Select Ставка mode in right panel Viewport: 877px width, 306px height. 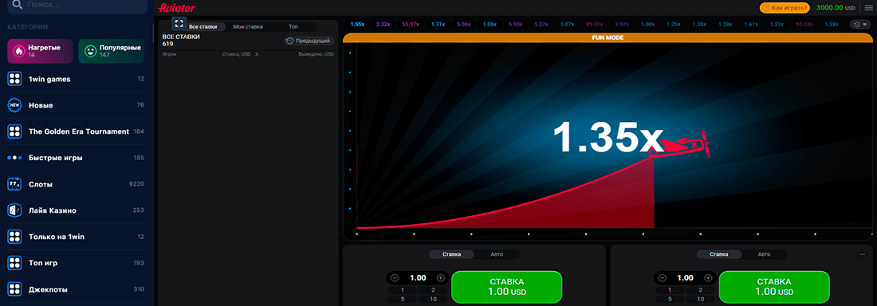click(x=718, y=254)
